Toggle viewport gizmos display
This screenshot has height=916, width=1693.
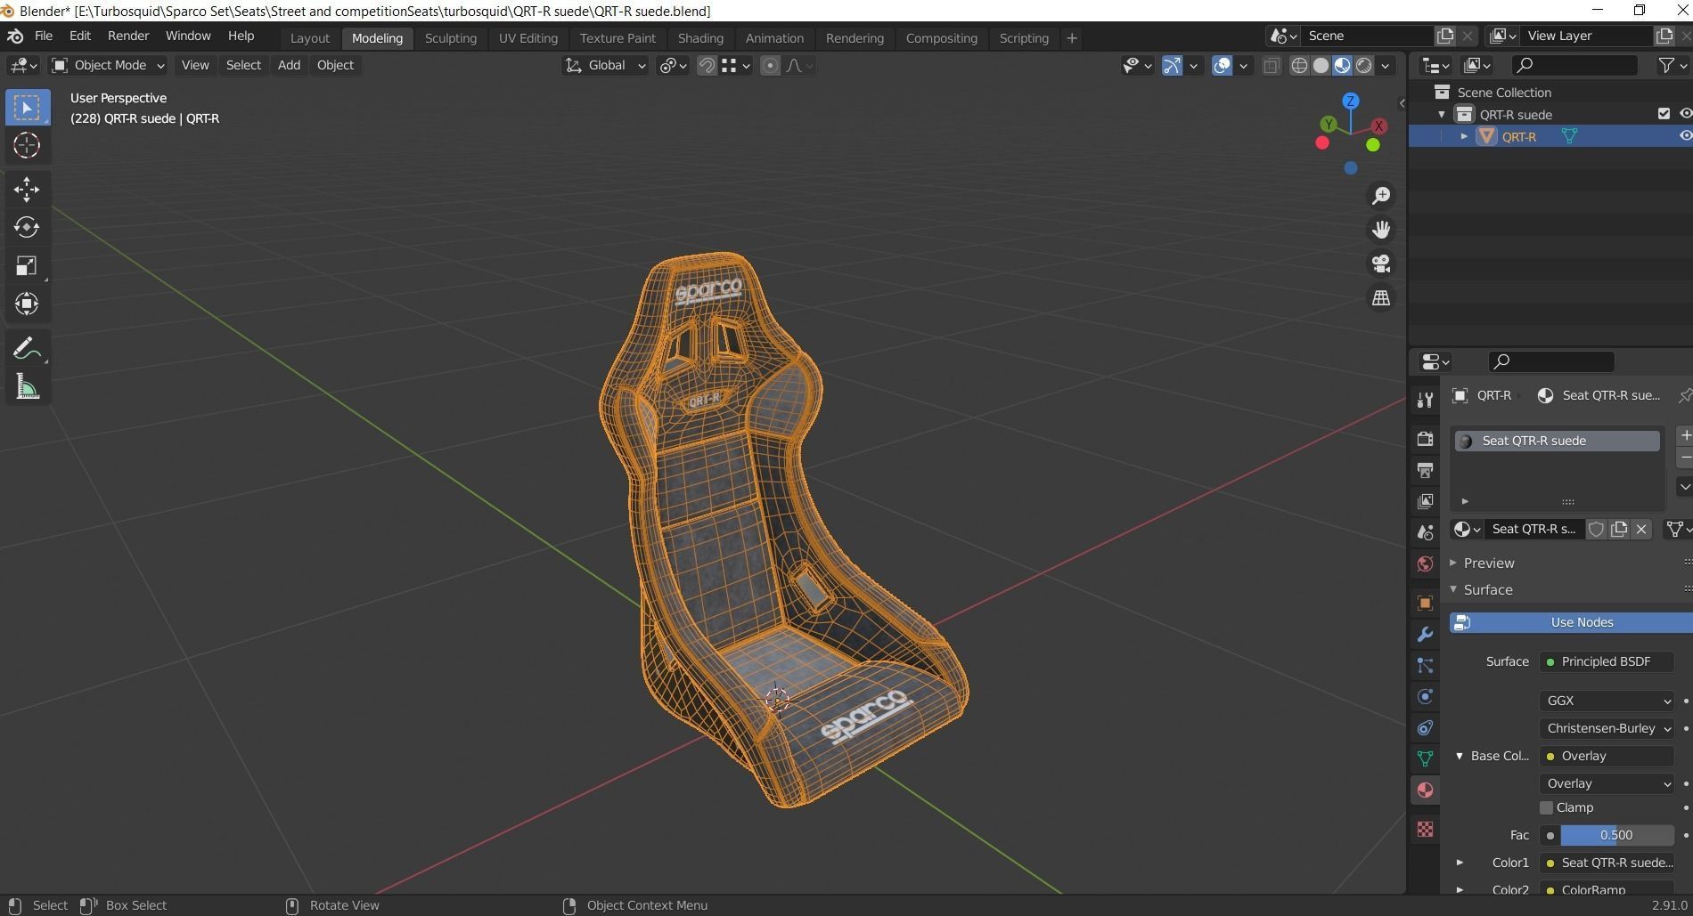click(x=1172, y=65)
